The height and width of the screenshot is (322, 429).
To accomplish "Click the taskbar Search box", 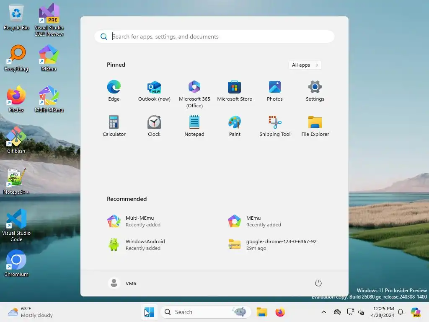I will click(x=205, y=312).
